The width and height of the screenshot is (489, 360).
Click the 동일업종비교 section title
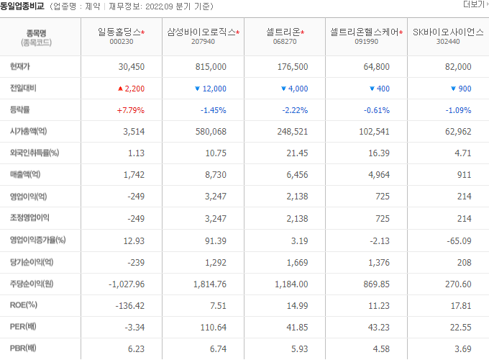(x=22, y=6)
